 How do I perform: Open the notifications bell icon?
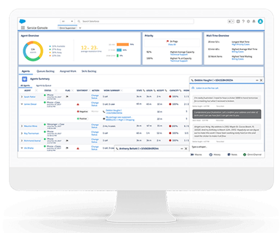(x=254, y=22)
